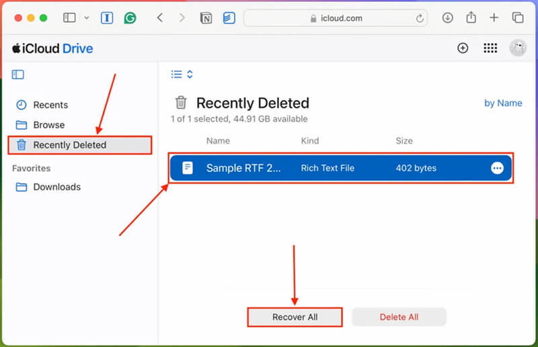Focus the icloud.com address bar
Screen dimensions: 538x347
(x=336, y=18)
